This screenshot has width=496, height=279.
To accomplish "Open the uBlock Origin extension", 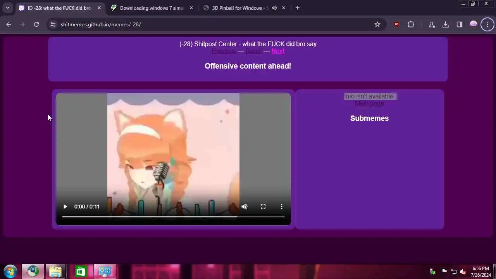I will 397,24.
